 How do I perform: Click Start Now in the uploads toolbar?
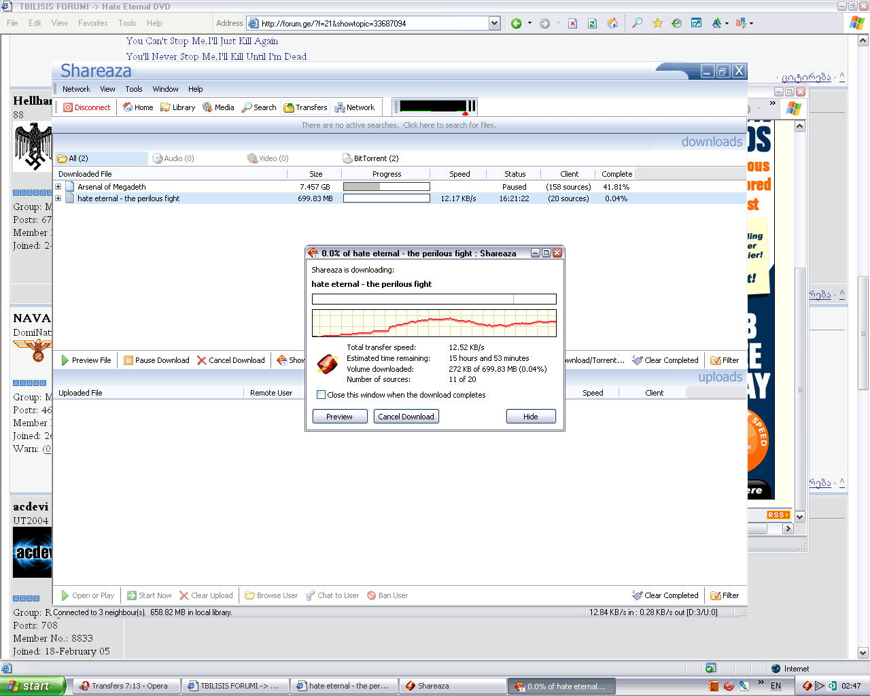150,595
